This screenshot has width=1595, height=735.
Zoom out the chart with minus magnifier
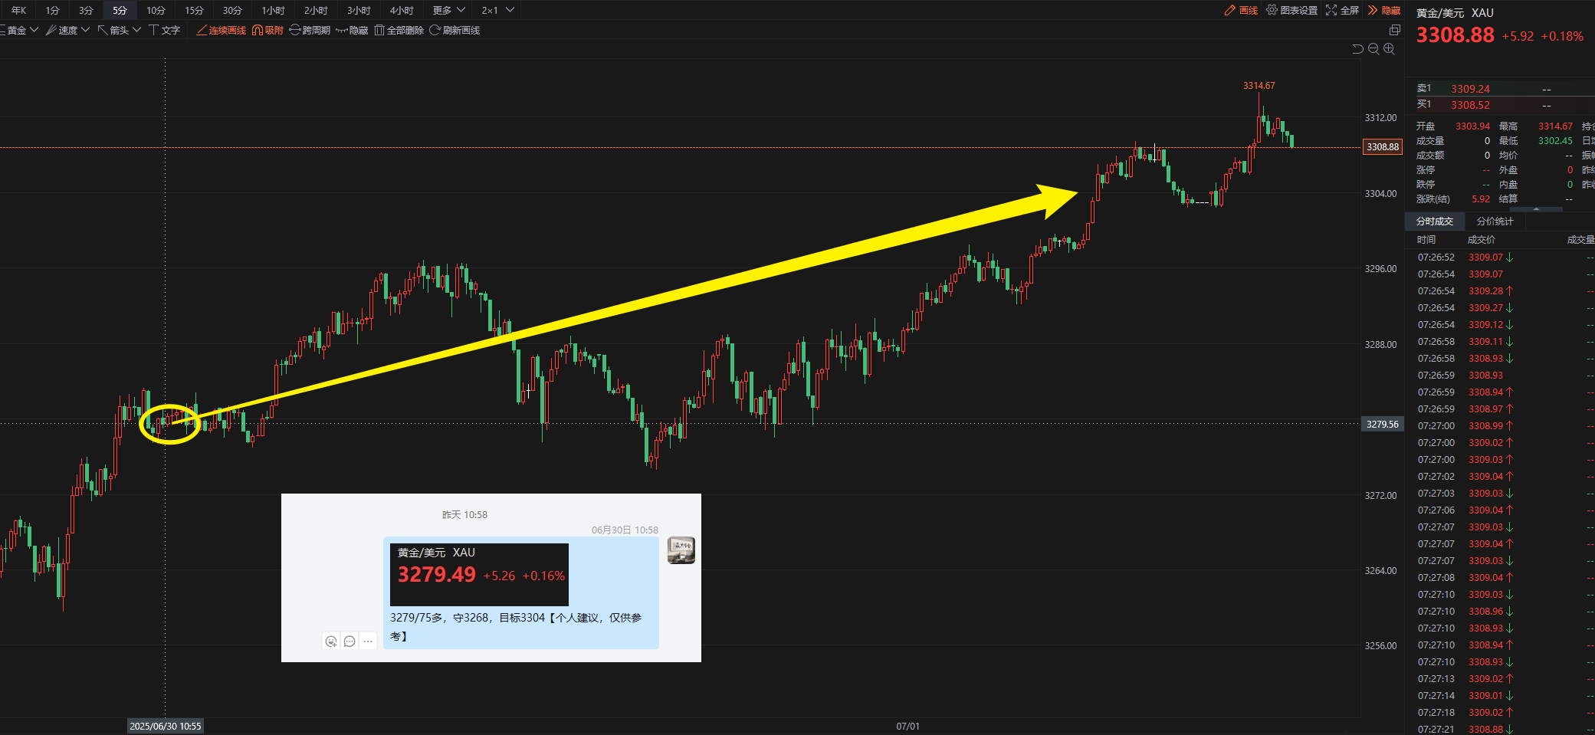click(1373, 49)
